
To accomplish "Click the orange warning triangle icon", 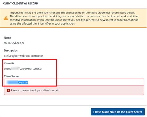I will pos(6,18).
